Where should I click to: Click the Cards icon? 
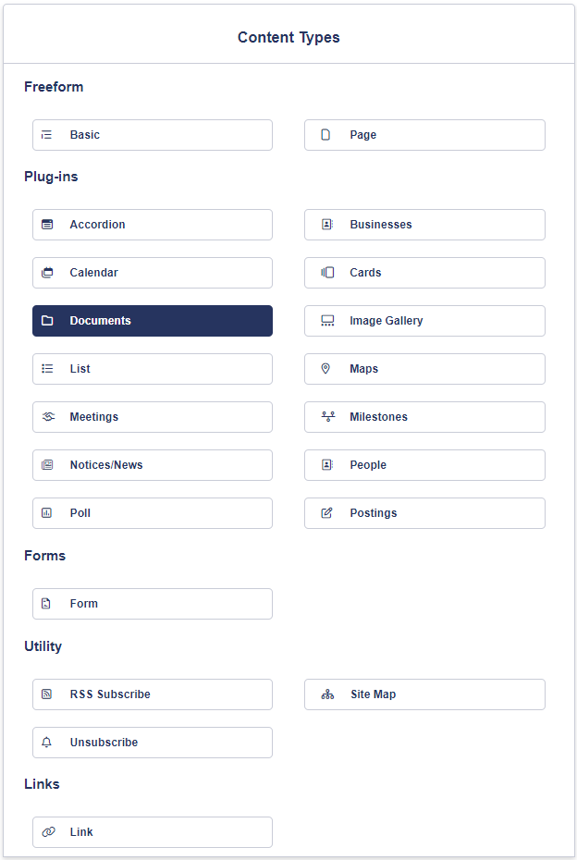(x=327, y=273)
